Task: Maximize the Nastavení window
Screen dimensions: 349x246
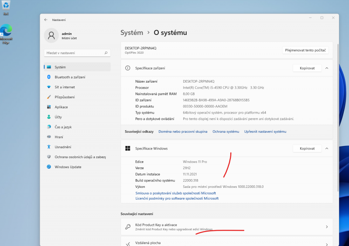Action: coord(322,18)
